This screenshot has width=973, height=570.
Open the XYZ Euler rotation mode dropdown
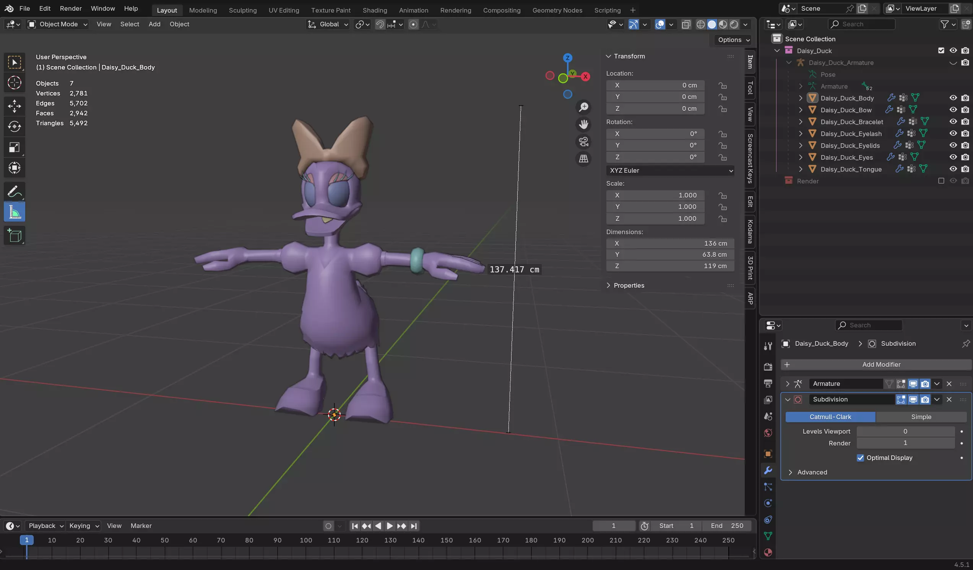click(x=670, y=170)
